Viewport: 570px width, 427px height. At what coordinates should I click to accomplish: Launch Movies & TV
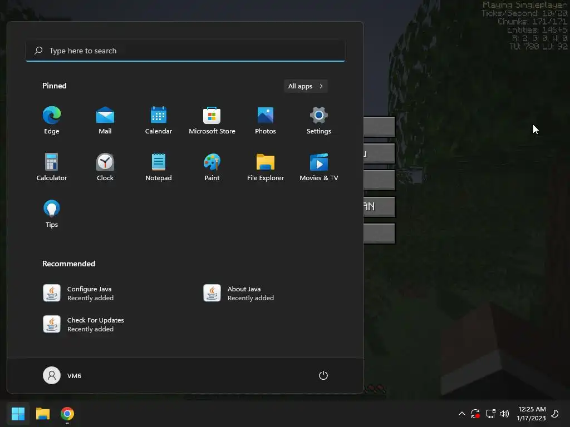click(319, 167)
